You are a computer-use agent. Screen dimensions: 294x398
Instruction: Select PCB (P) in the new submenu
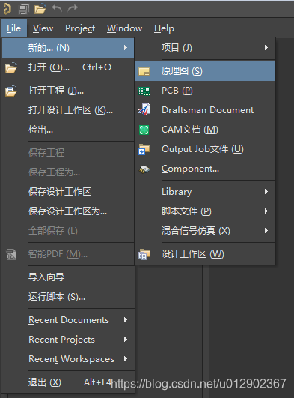point(205,91)
